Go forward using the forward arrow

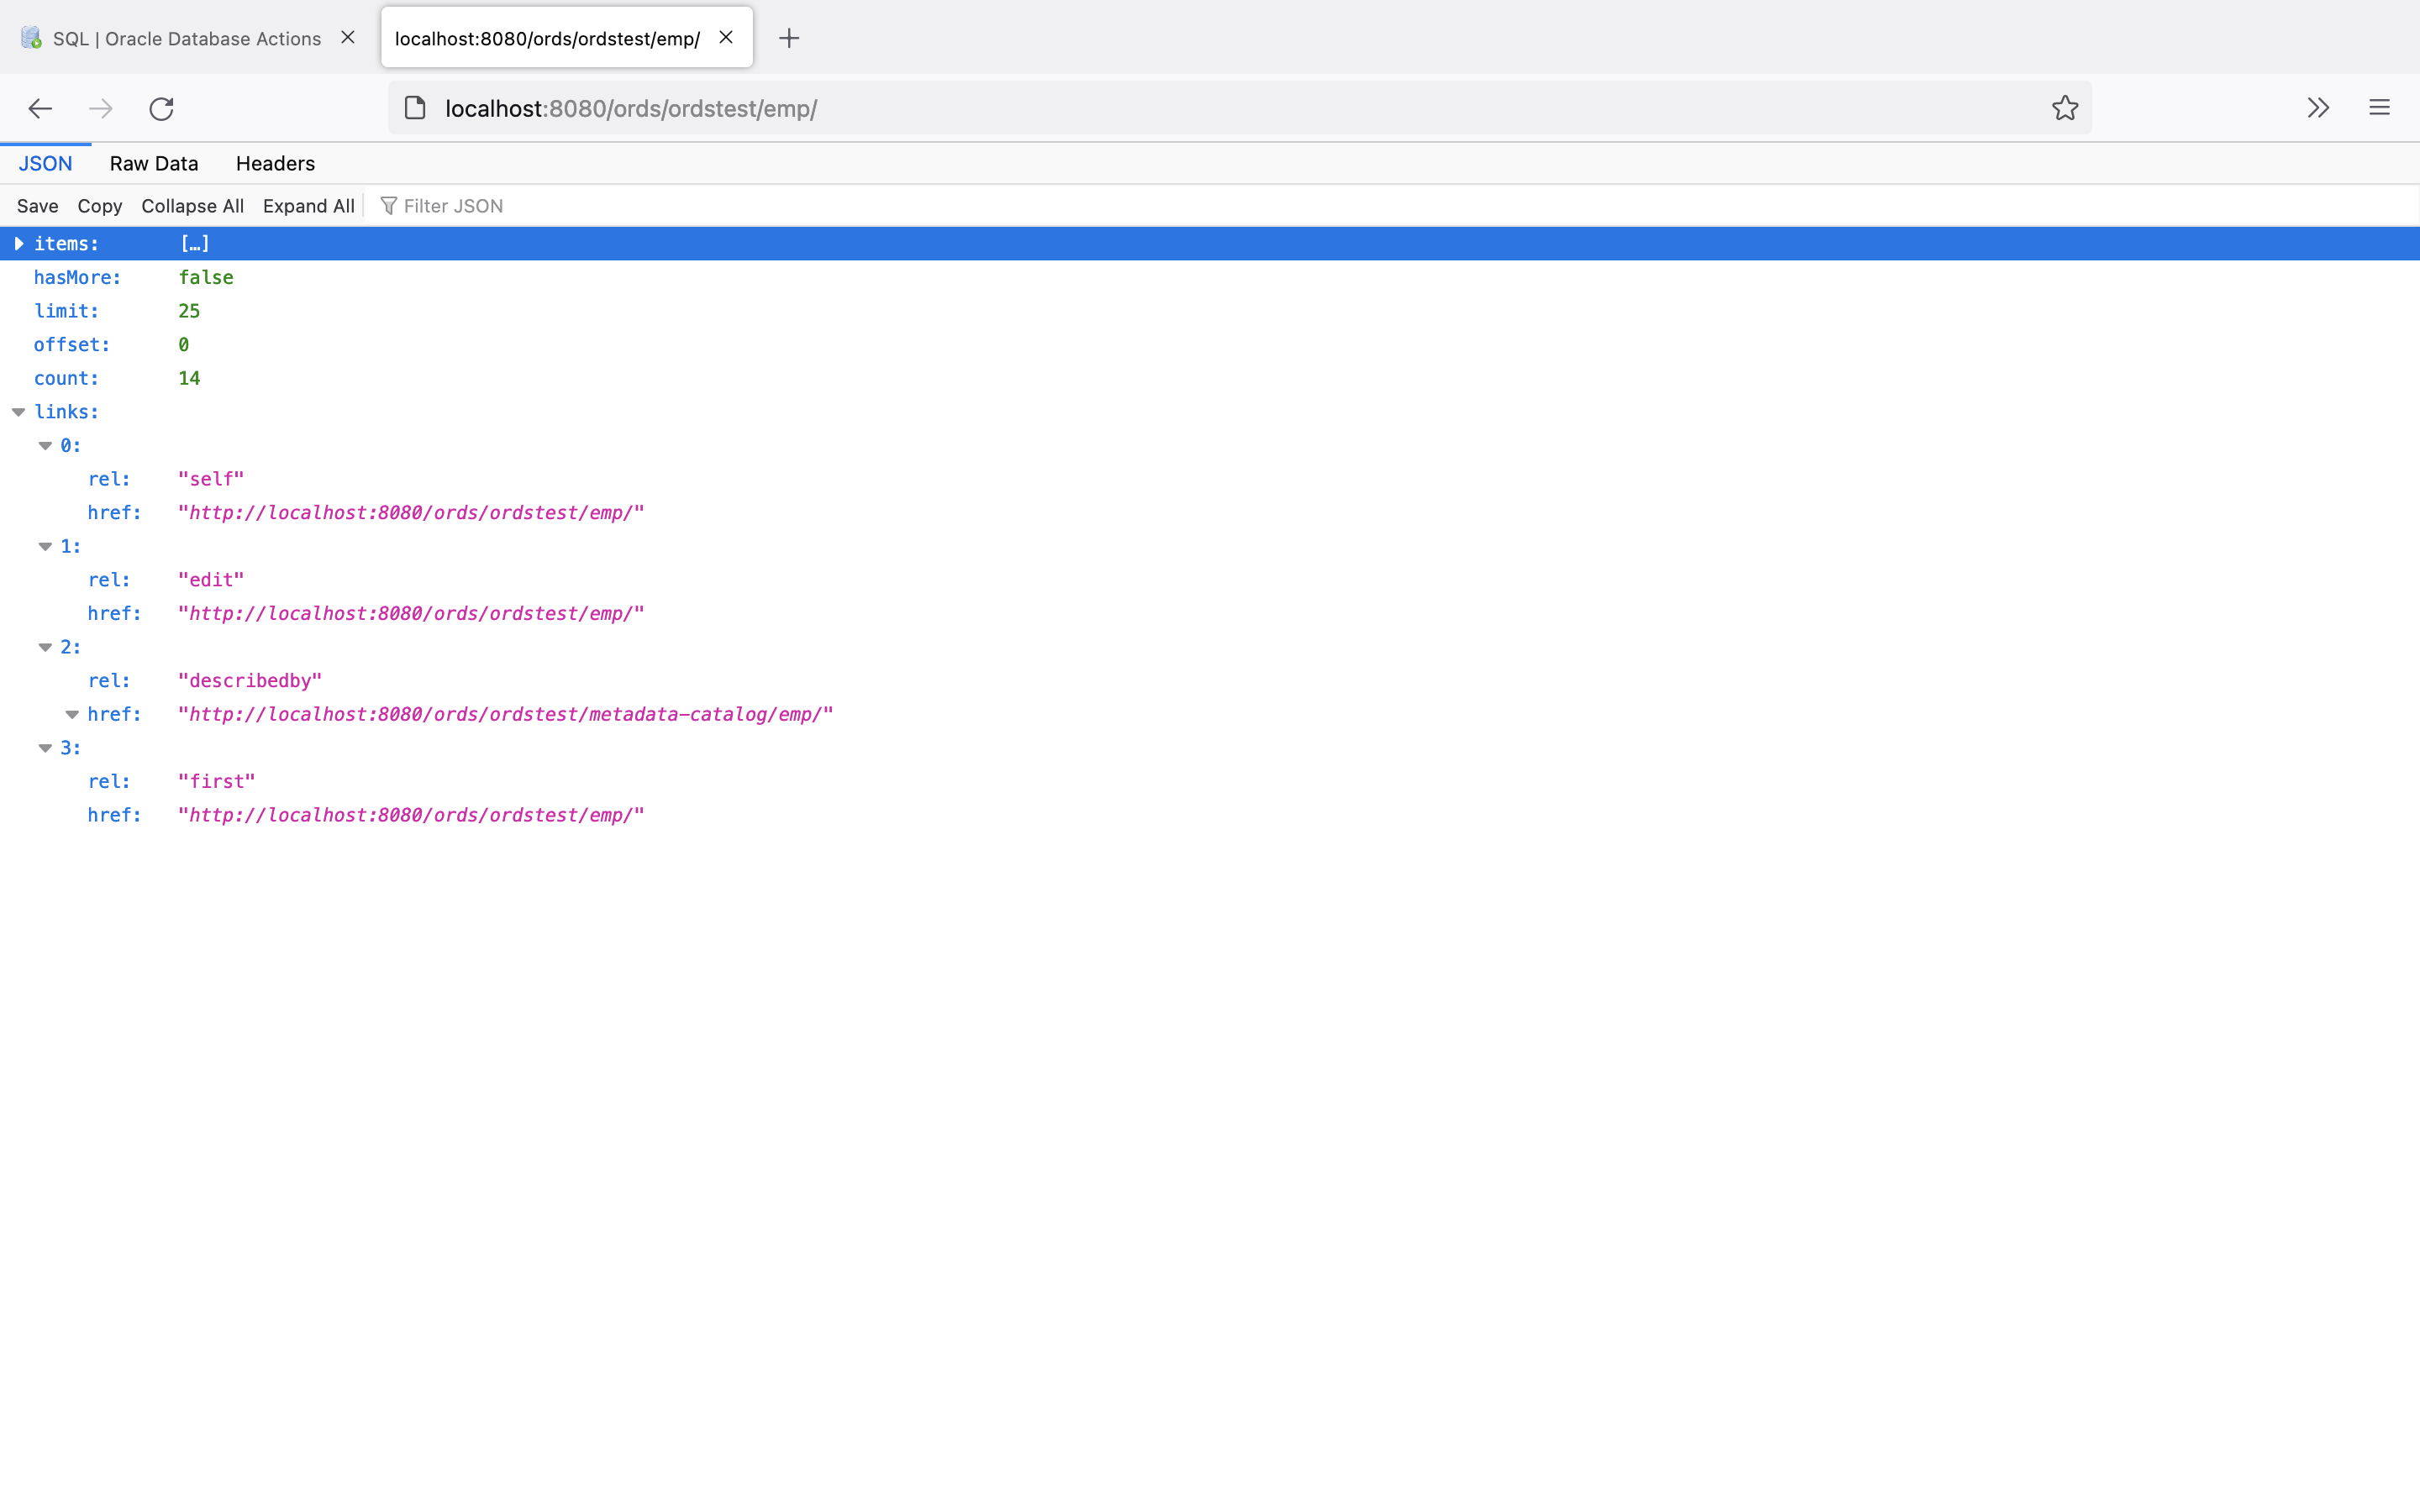(x=100, y=108)
